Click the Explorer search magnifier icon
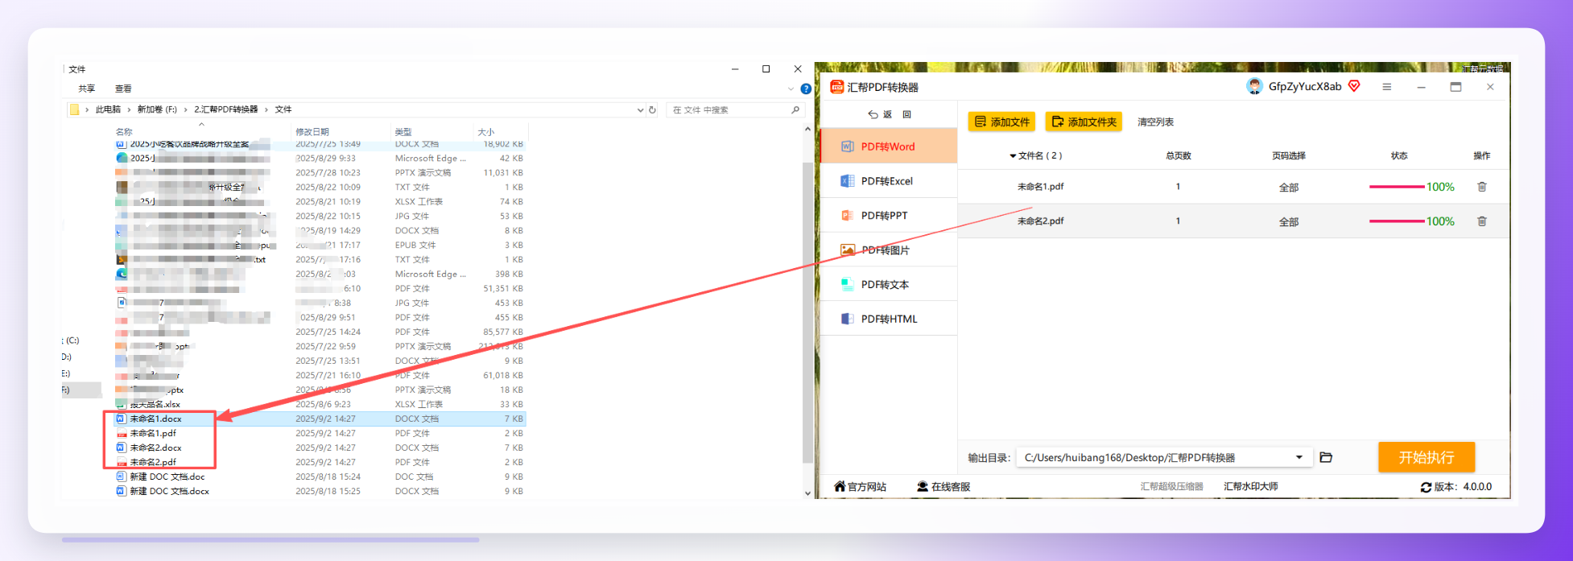Screen dimensions: 1573x561 [795, 110]
